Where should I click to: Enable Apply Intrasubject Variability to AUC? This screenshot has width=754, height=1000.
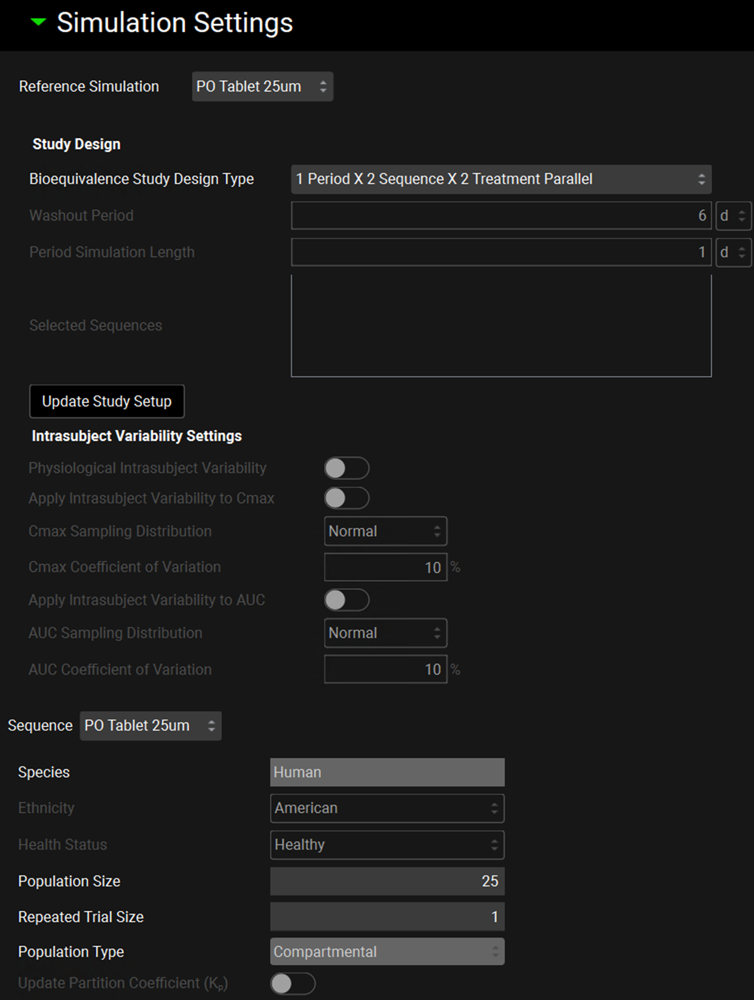(x=346, y=600)
